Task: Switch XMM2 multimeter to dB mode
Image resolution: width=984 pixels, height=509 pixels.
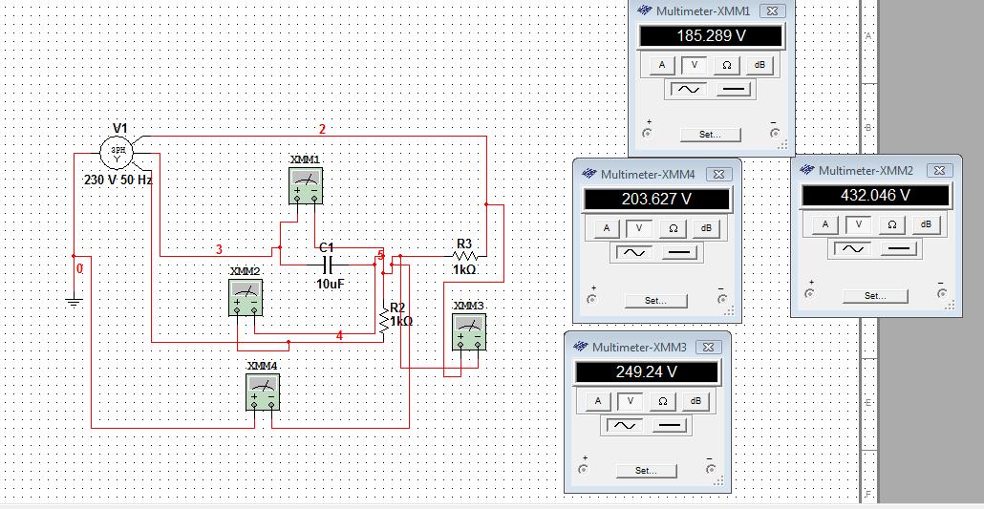Action: pos(925,224)
